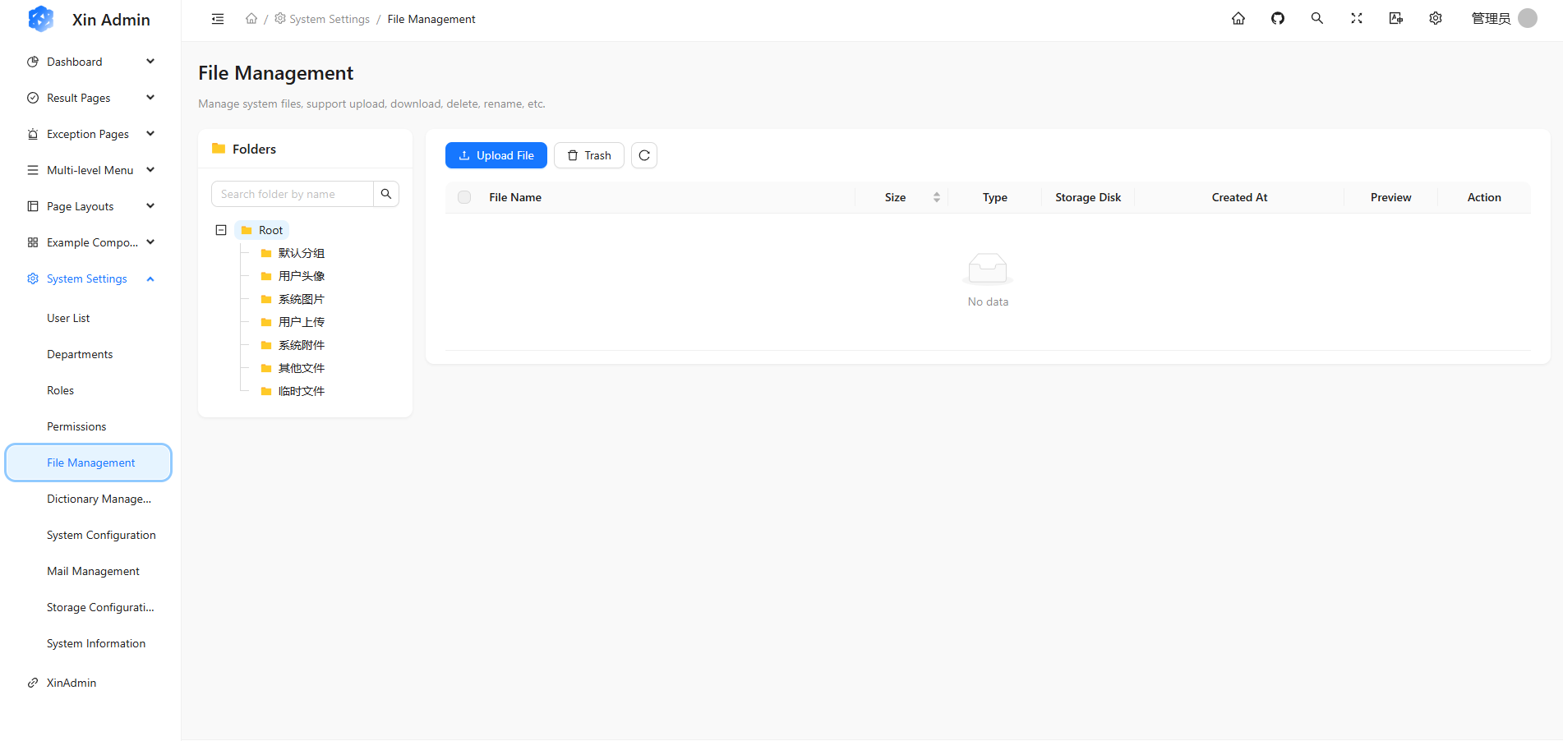Open the language switch icon in header
The width and height of the screenshot is (1563, 741).
click(x=1395, y=19)
